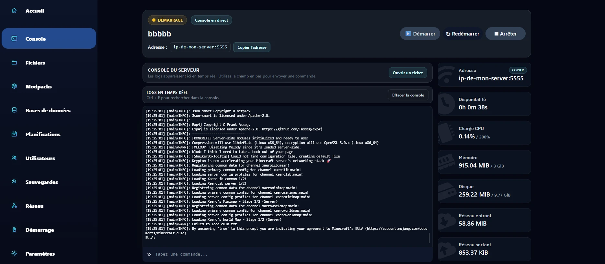Click the EULA: prompt line in console

click(150, 238)
